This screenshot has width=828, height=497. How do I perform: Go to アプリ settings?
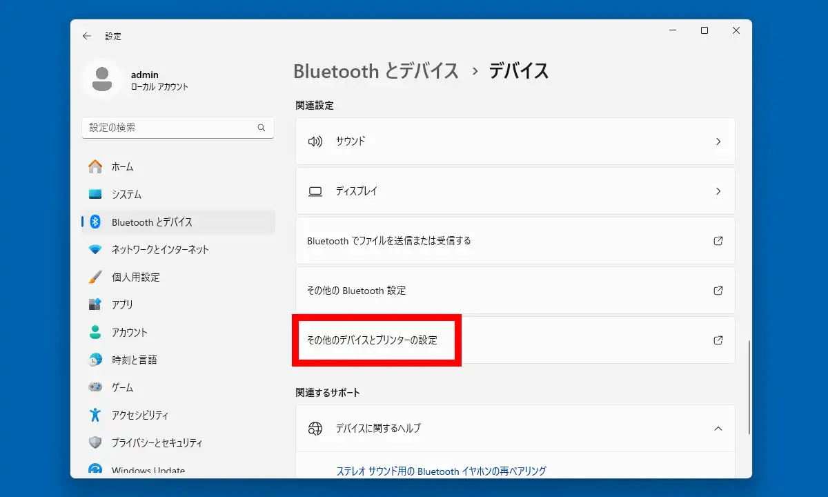(x=178, y=304)
